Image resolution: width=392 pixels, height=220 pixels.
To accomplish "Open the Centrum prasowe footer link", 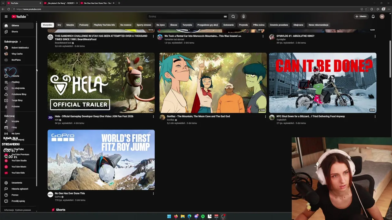I will [23, 210].
